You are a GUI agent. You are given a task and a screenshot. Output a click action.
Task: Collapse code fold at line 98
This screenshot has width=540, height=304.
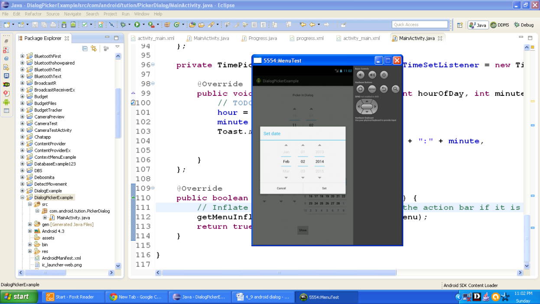[153, 83]
